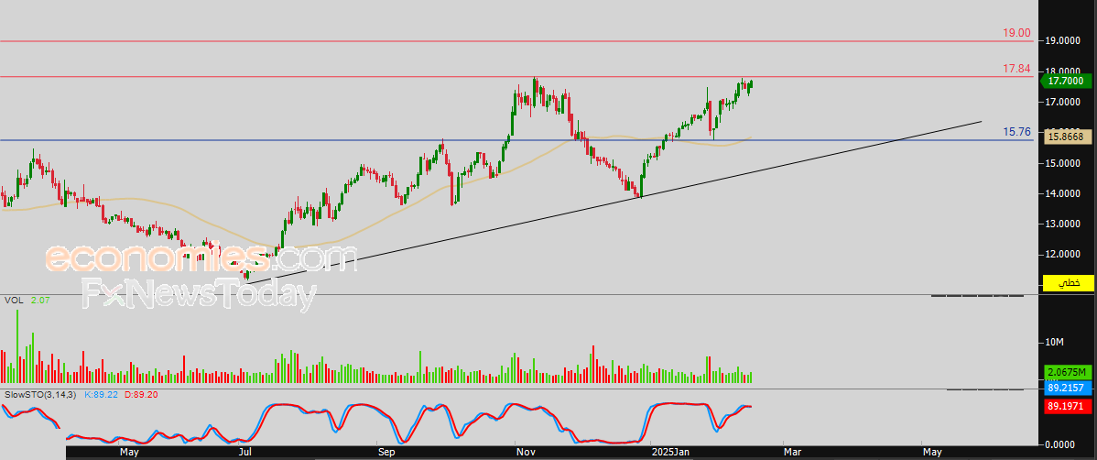Click the 12.0000 price axis label
The height and width of the screenshot is (460, 1097).
click(x=1062, y=254)
